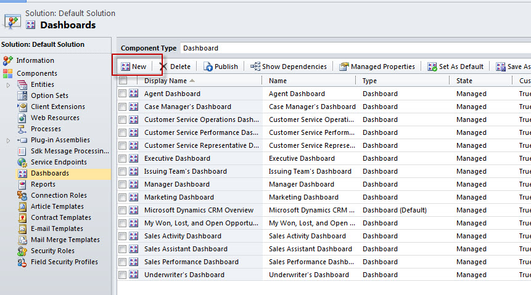Viewport: 531px width, 295px height.
Task: Click the Publish toolbar icon
Action: (x=208, y=67)
